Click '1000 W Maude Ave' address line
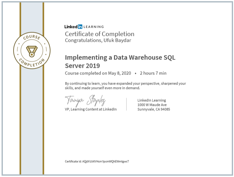Viewport: 234px width, 177px height. (x=152, y=105)
